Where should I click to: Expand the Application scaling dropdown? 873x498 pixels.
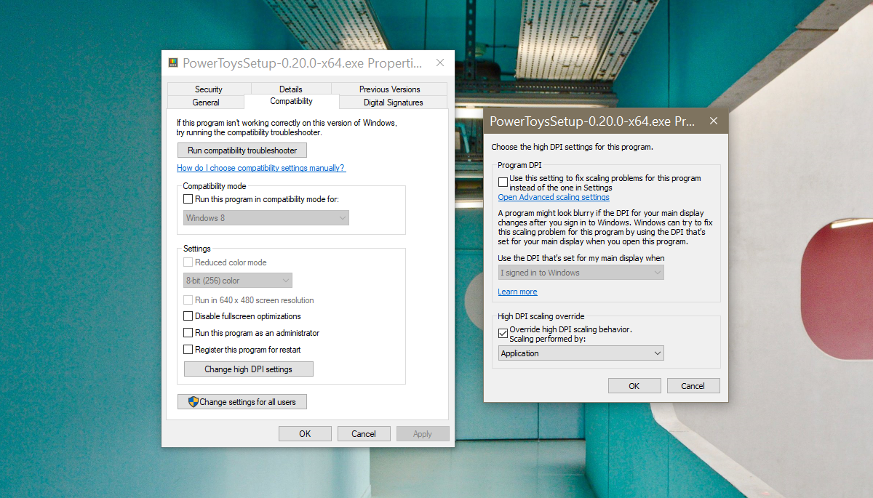[x=581, y=353]
